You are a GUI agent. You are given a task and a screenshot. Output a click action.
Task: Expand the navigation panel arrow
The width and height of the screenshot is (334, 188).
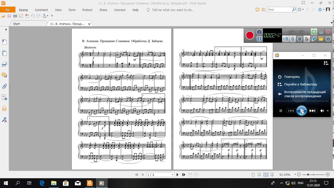pos(6,30)
